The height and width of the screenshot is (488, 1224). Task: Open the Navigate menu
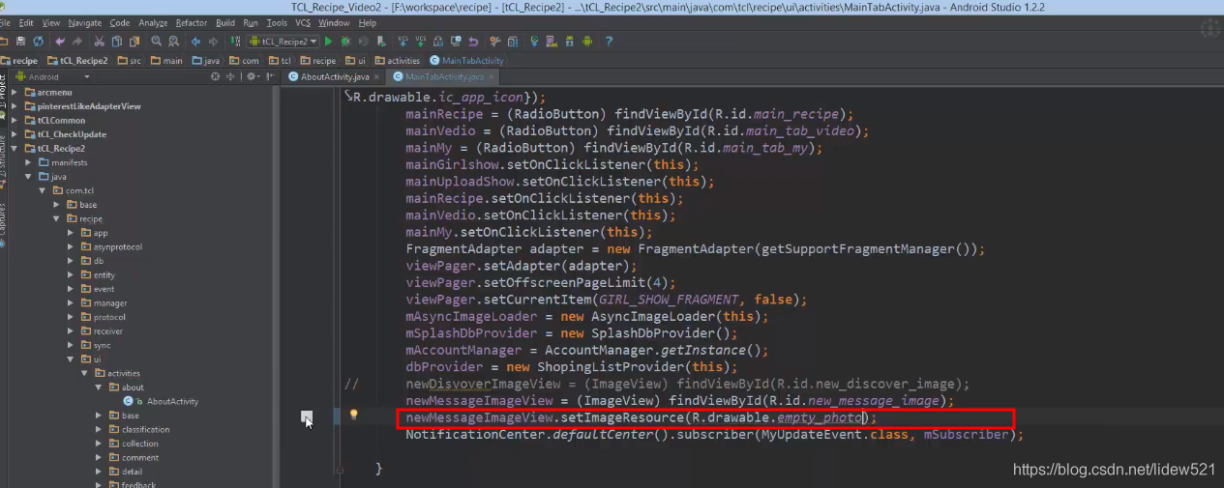[x=84, y=22]
